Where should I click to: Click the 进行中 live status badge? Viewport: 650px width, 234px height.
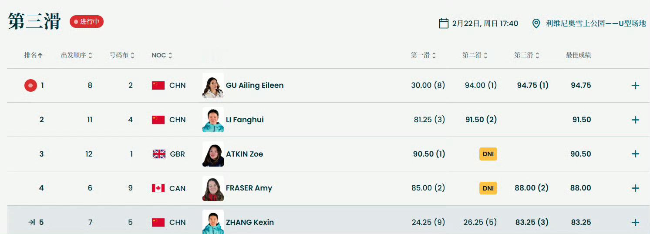coord(87,21)
